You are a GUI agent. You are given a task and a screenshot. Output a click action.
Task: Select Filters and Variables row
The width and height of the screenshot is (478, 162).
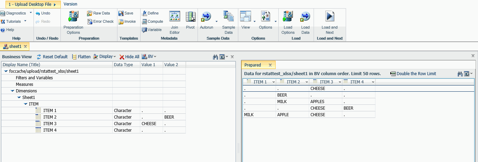point(93,78)
